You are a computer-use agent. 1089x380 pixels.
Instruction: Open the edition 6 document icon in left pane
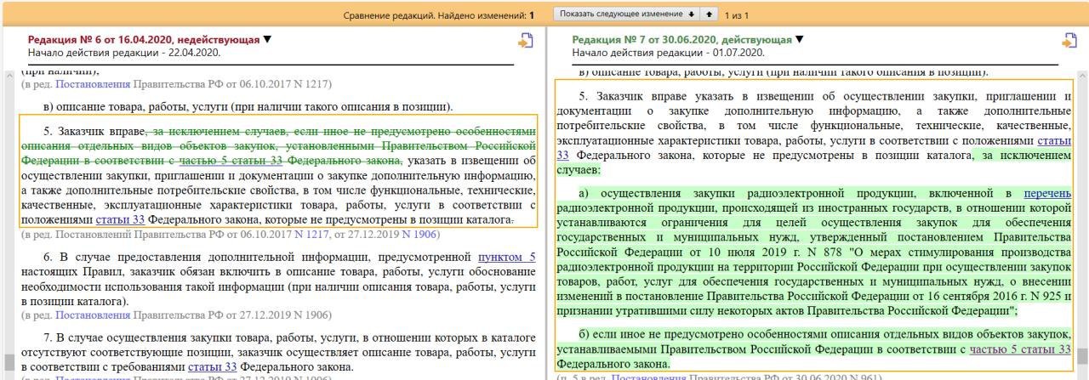tap(526, 40)
